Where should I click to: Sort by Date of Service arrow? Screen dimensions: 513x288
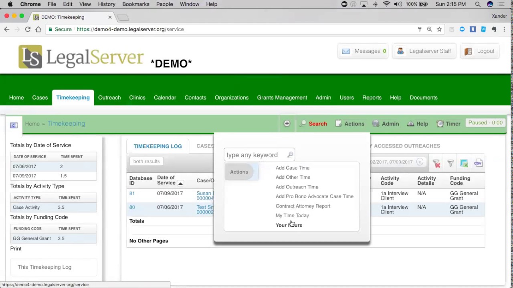click(x=180, y=183)
